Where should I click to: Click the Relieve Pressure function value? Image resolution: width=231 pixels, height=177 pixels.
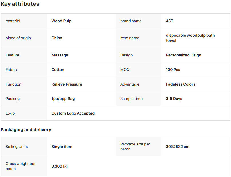[67, 84]
